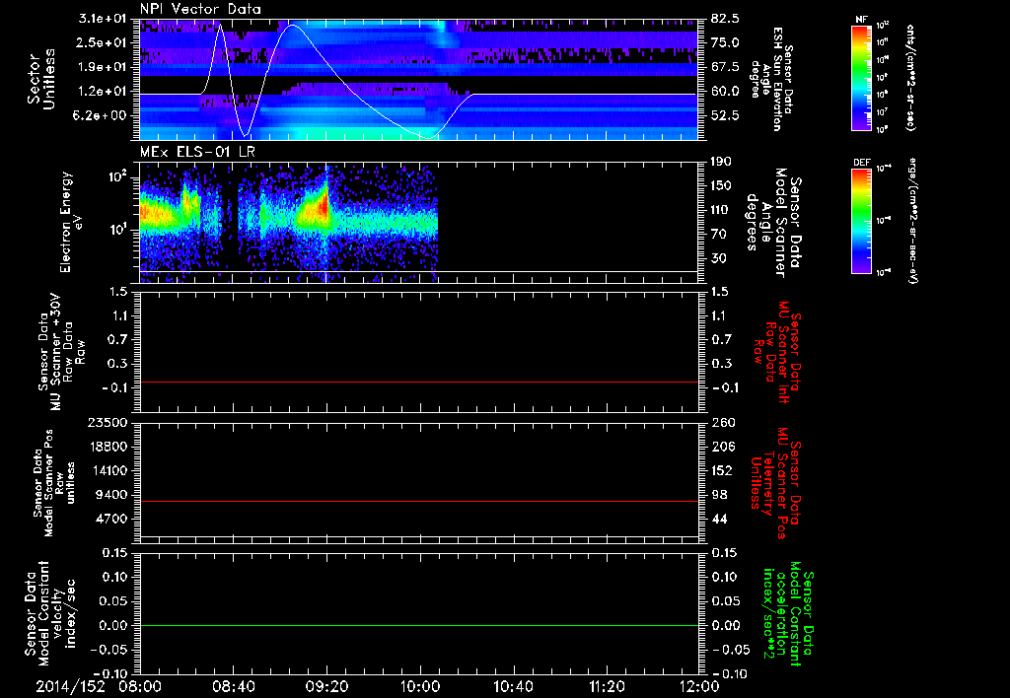1010x698 pixels.
Task: Click the 44 telemetry tick label
Action: pyautogui.click(x=719, y=519)
